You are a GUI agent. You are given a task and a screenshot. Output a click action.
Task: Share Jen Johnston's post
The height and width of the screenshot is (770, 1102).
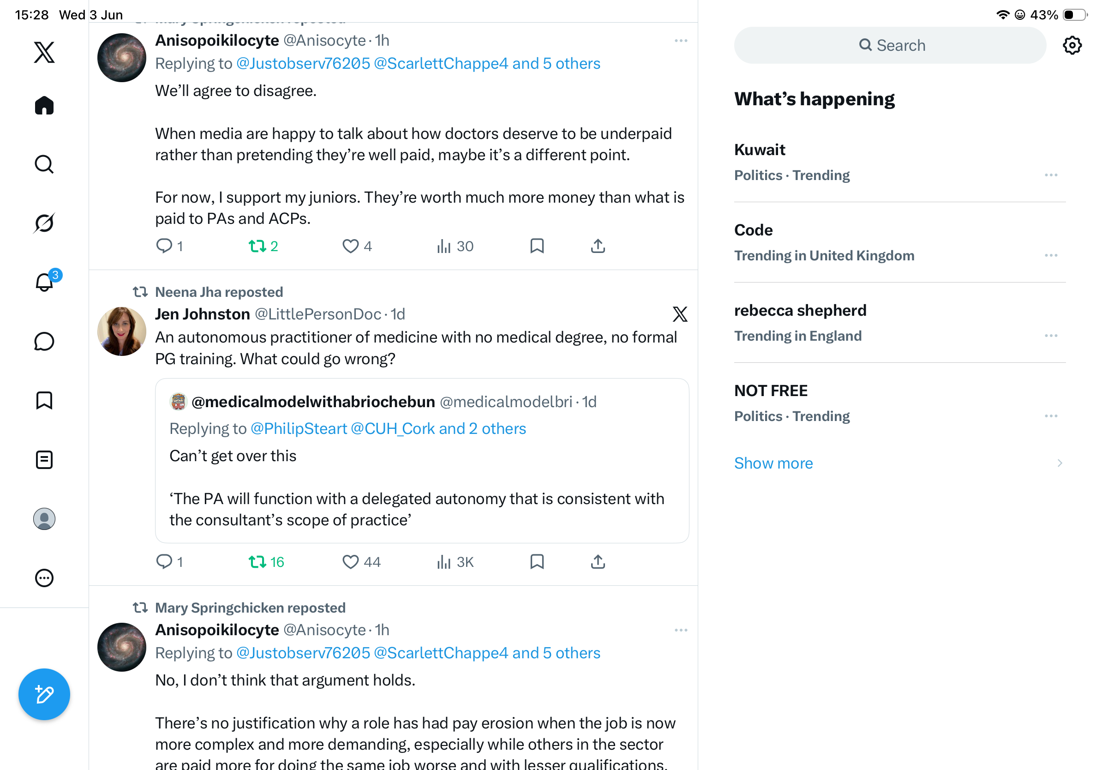pos(598,562)
